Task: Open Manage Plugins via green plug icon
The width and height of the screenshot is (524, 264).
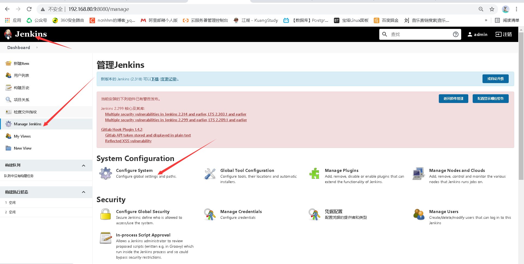Action: click(x=314, y=173)
